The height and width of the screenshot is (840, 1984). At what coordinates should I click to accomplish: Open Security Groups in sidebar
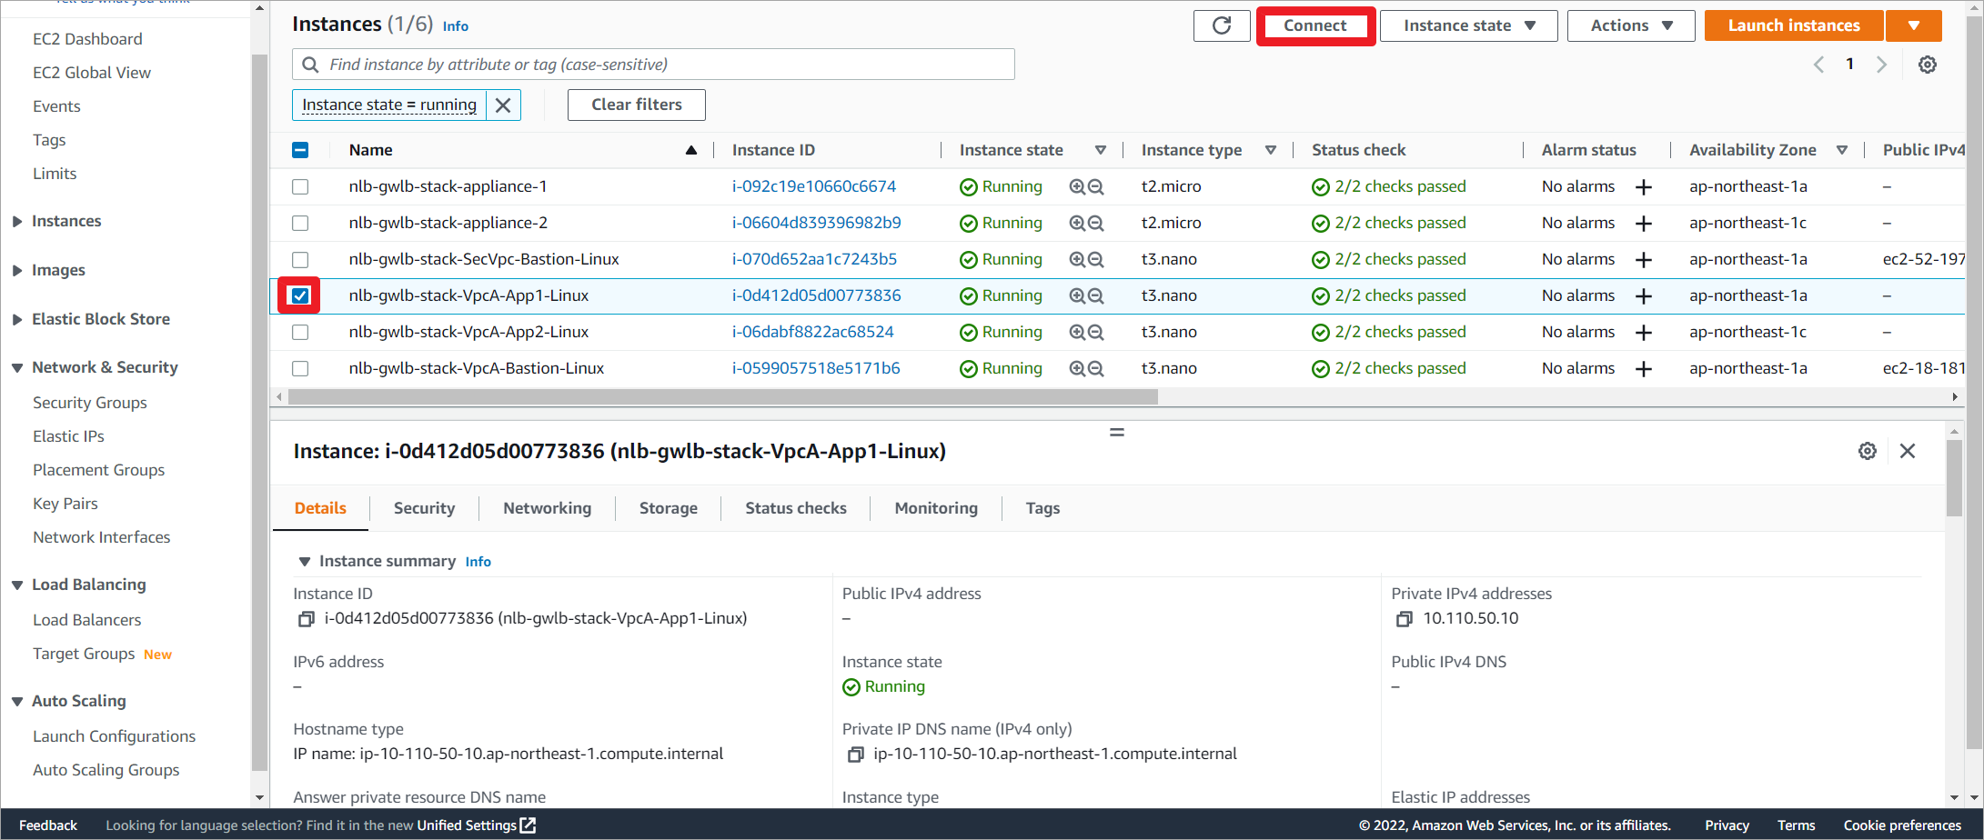[x=90, y=403]
